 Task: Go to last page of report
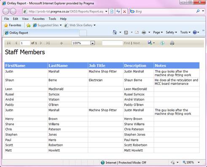48,43
